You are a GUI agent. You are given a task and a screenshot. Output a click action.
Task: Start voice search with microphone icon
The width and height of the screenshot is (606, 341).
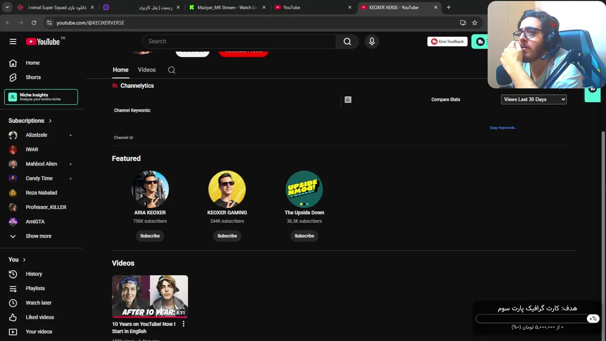372,42
